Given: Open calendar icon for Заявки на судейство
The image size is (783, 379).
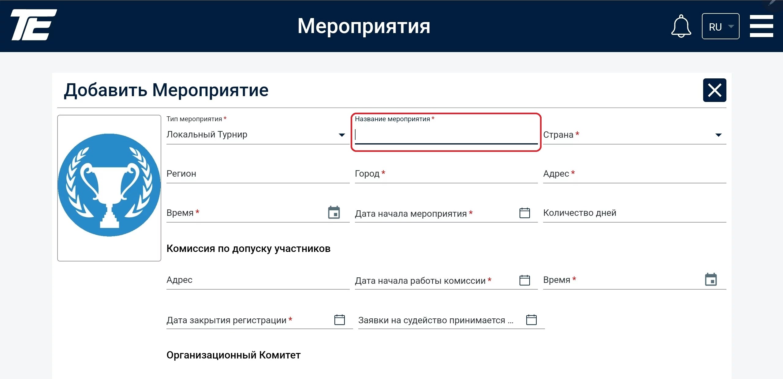Looking at the screenshot, I should [531, 320].
